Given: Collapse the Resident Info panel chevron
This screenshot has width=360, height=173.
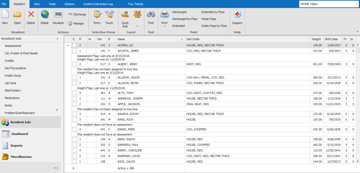Looking at the screenshot, I should click(x=57, y=39).
